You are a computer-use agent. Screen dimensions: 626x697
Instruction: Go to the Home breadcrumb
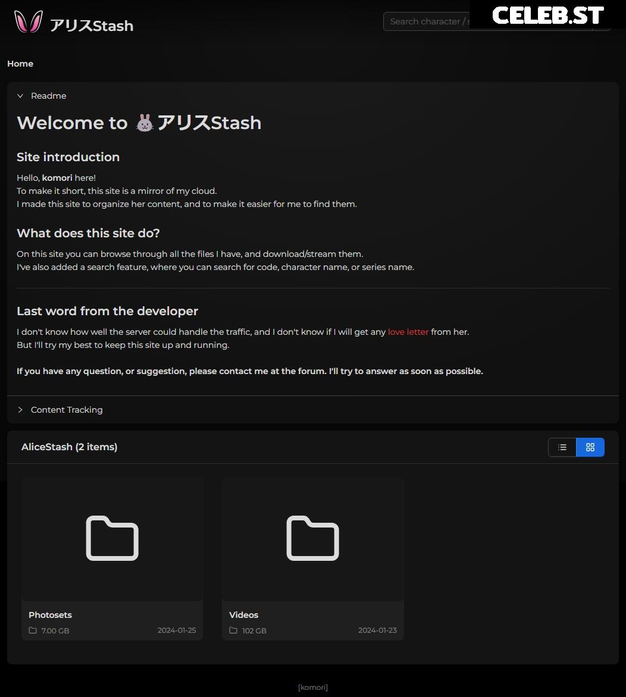(x=20, y=64)
